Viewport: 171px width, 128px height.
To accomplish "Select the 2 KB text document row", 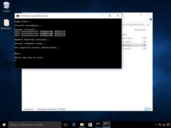I will (x=134, y=38).
